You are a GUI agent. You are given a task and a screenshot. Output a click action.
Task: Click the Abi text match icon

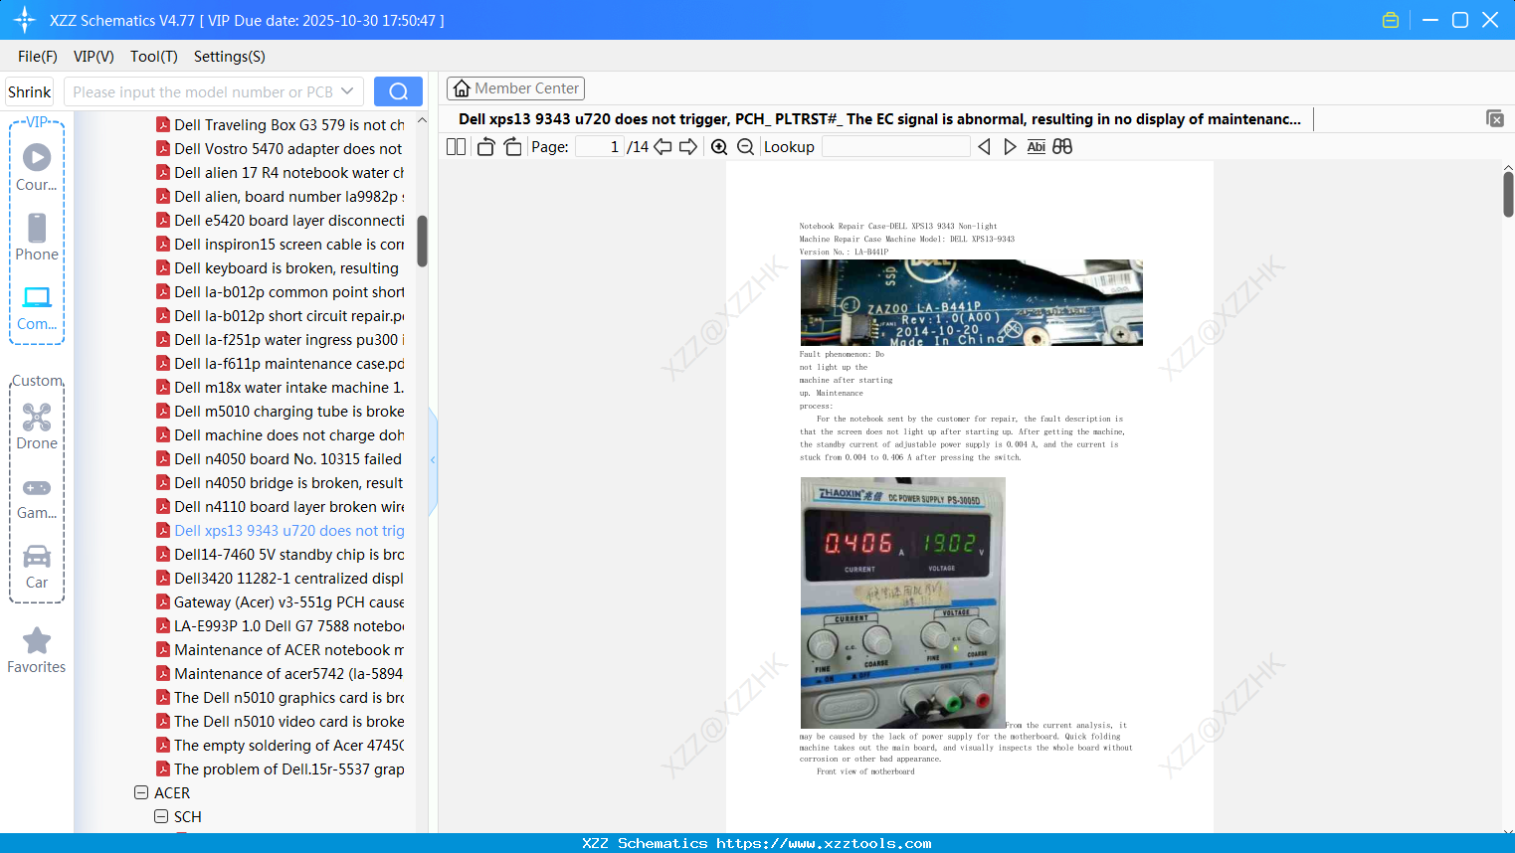pyautogui.click(x=1036, y=147)
